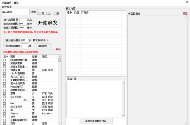This screenshot has width=190, height=125.
Task: Check the box for 神膜至尊
Action: (x=4, y=70)
